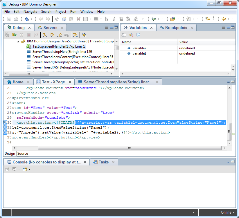Image resolution: width=239 pixels, height=218 pixels.
Task: Click the Resume button in Debug toolbar
Action: point(14,35)
